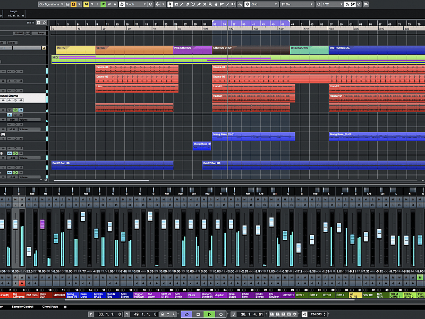The height and width of the screenshot is (319, 425).
Task: Switch to the Sampler Control tab
Action: point(22,307)
